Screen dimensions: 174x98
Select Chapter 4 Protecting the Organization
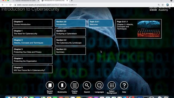click(x=32, y=60)
